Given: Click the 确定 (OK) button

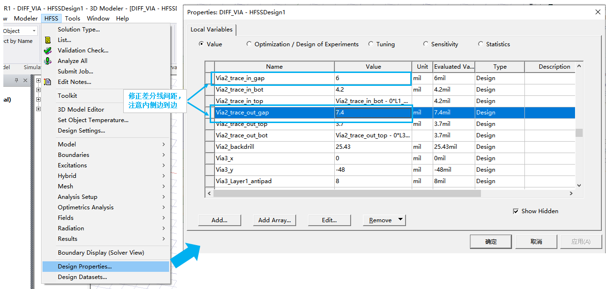Looking at the screenshot, I should (491, 242).
